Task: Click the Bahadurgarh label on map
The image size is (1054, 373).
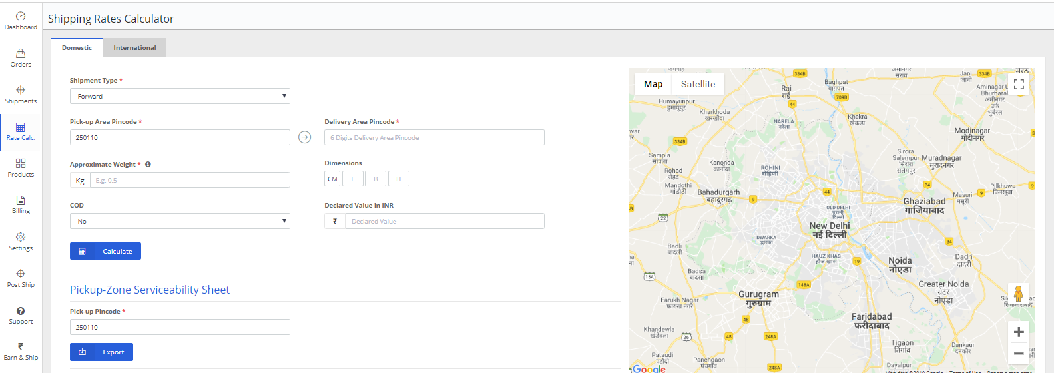Action: (x=718, y=196)
